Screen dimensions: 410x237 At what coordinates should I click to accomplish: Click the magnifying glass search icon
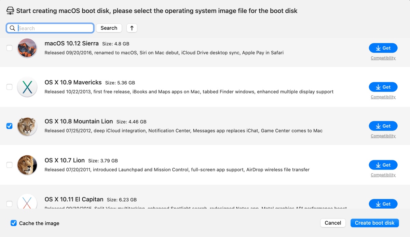[x=13, y=28]
